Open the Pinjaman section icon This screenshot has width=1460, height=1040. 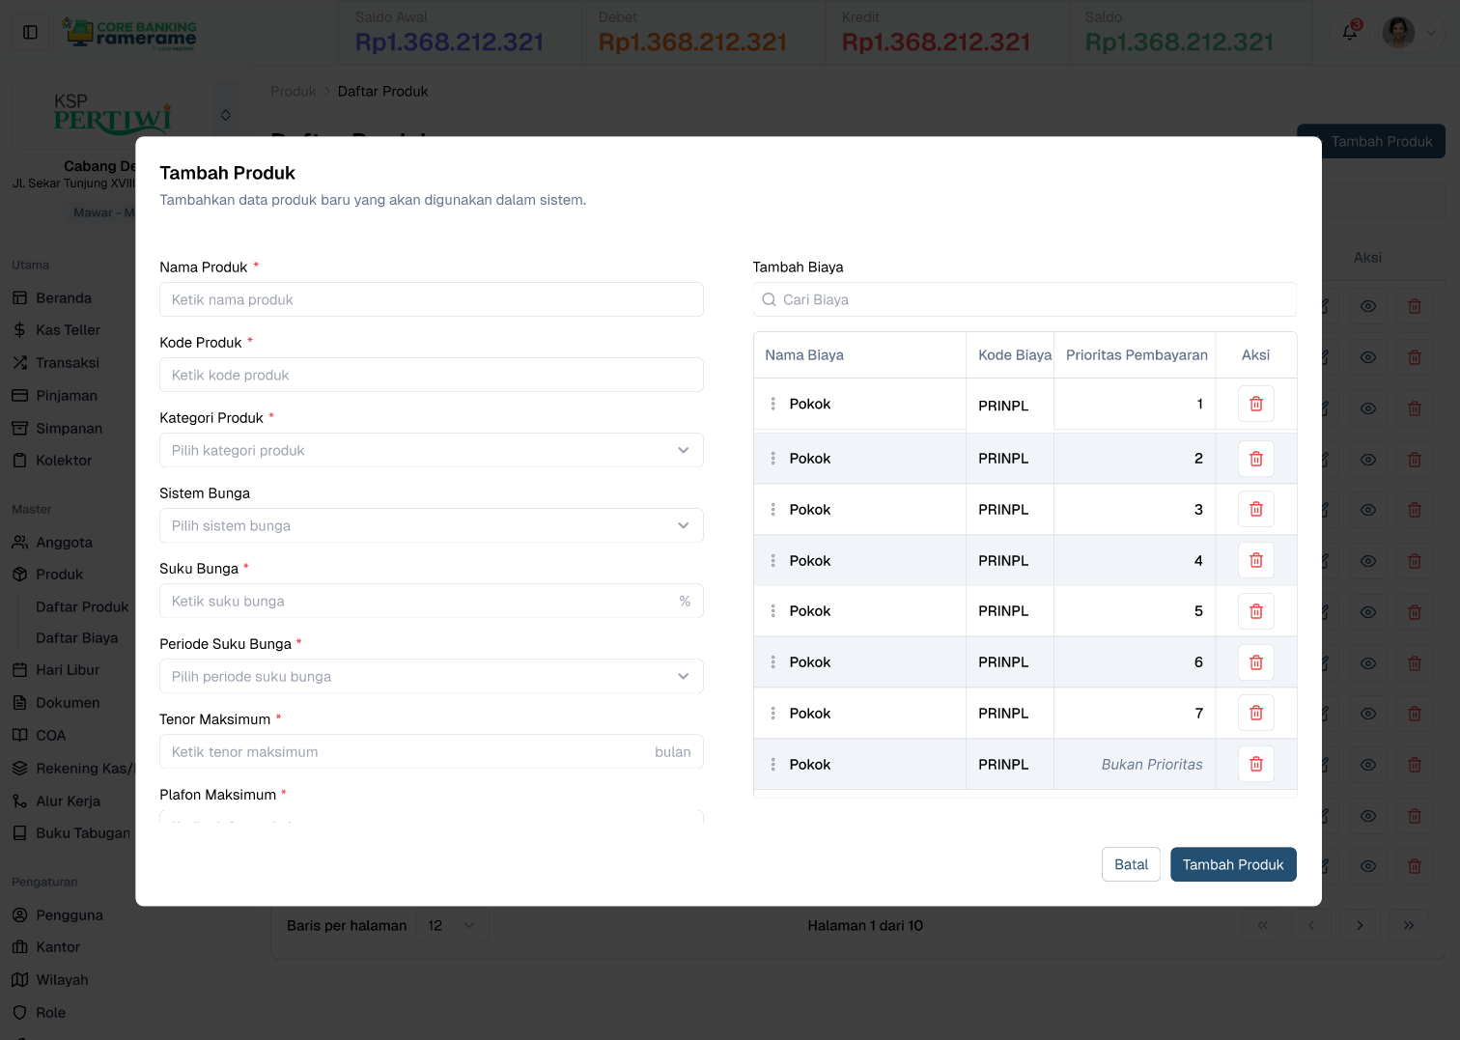(21, 395)
